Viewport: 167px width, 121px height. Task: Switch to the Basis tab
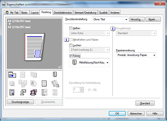coord(24,13)
